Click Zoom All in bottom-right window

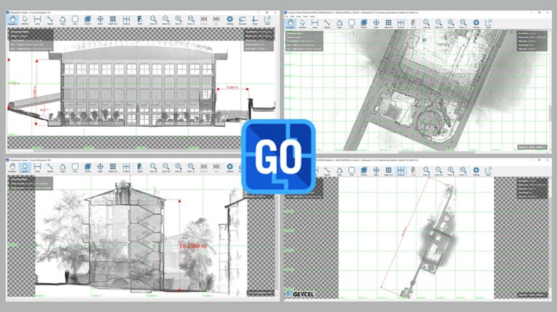(x=426, y=171)
